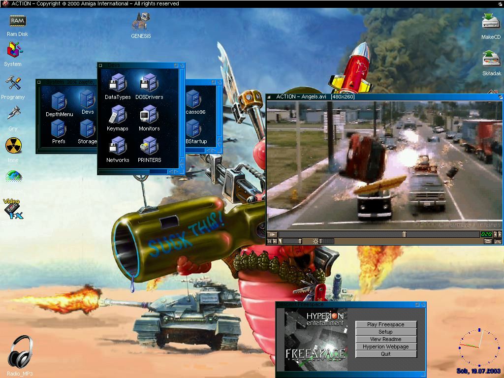504x378 pixels.
Task: Click the Devs window vertical scrollbar
Action: (x=182, y=113)
